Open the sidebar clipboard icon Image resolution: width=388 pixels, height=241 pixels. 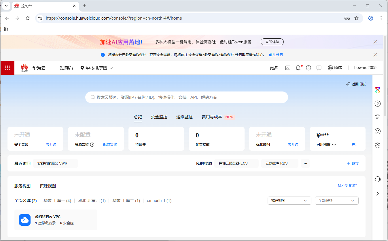point(378,117)
